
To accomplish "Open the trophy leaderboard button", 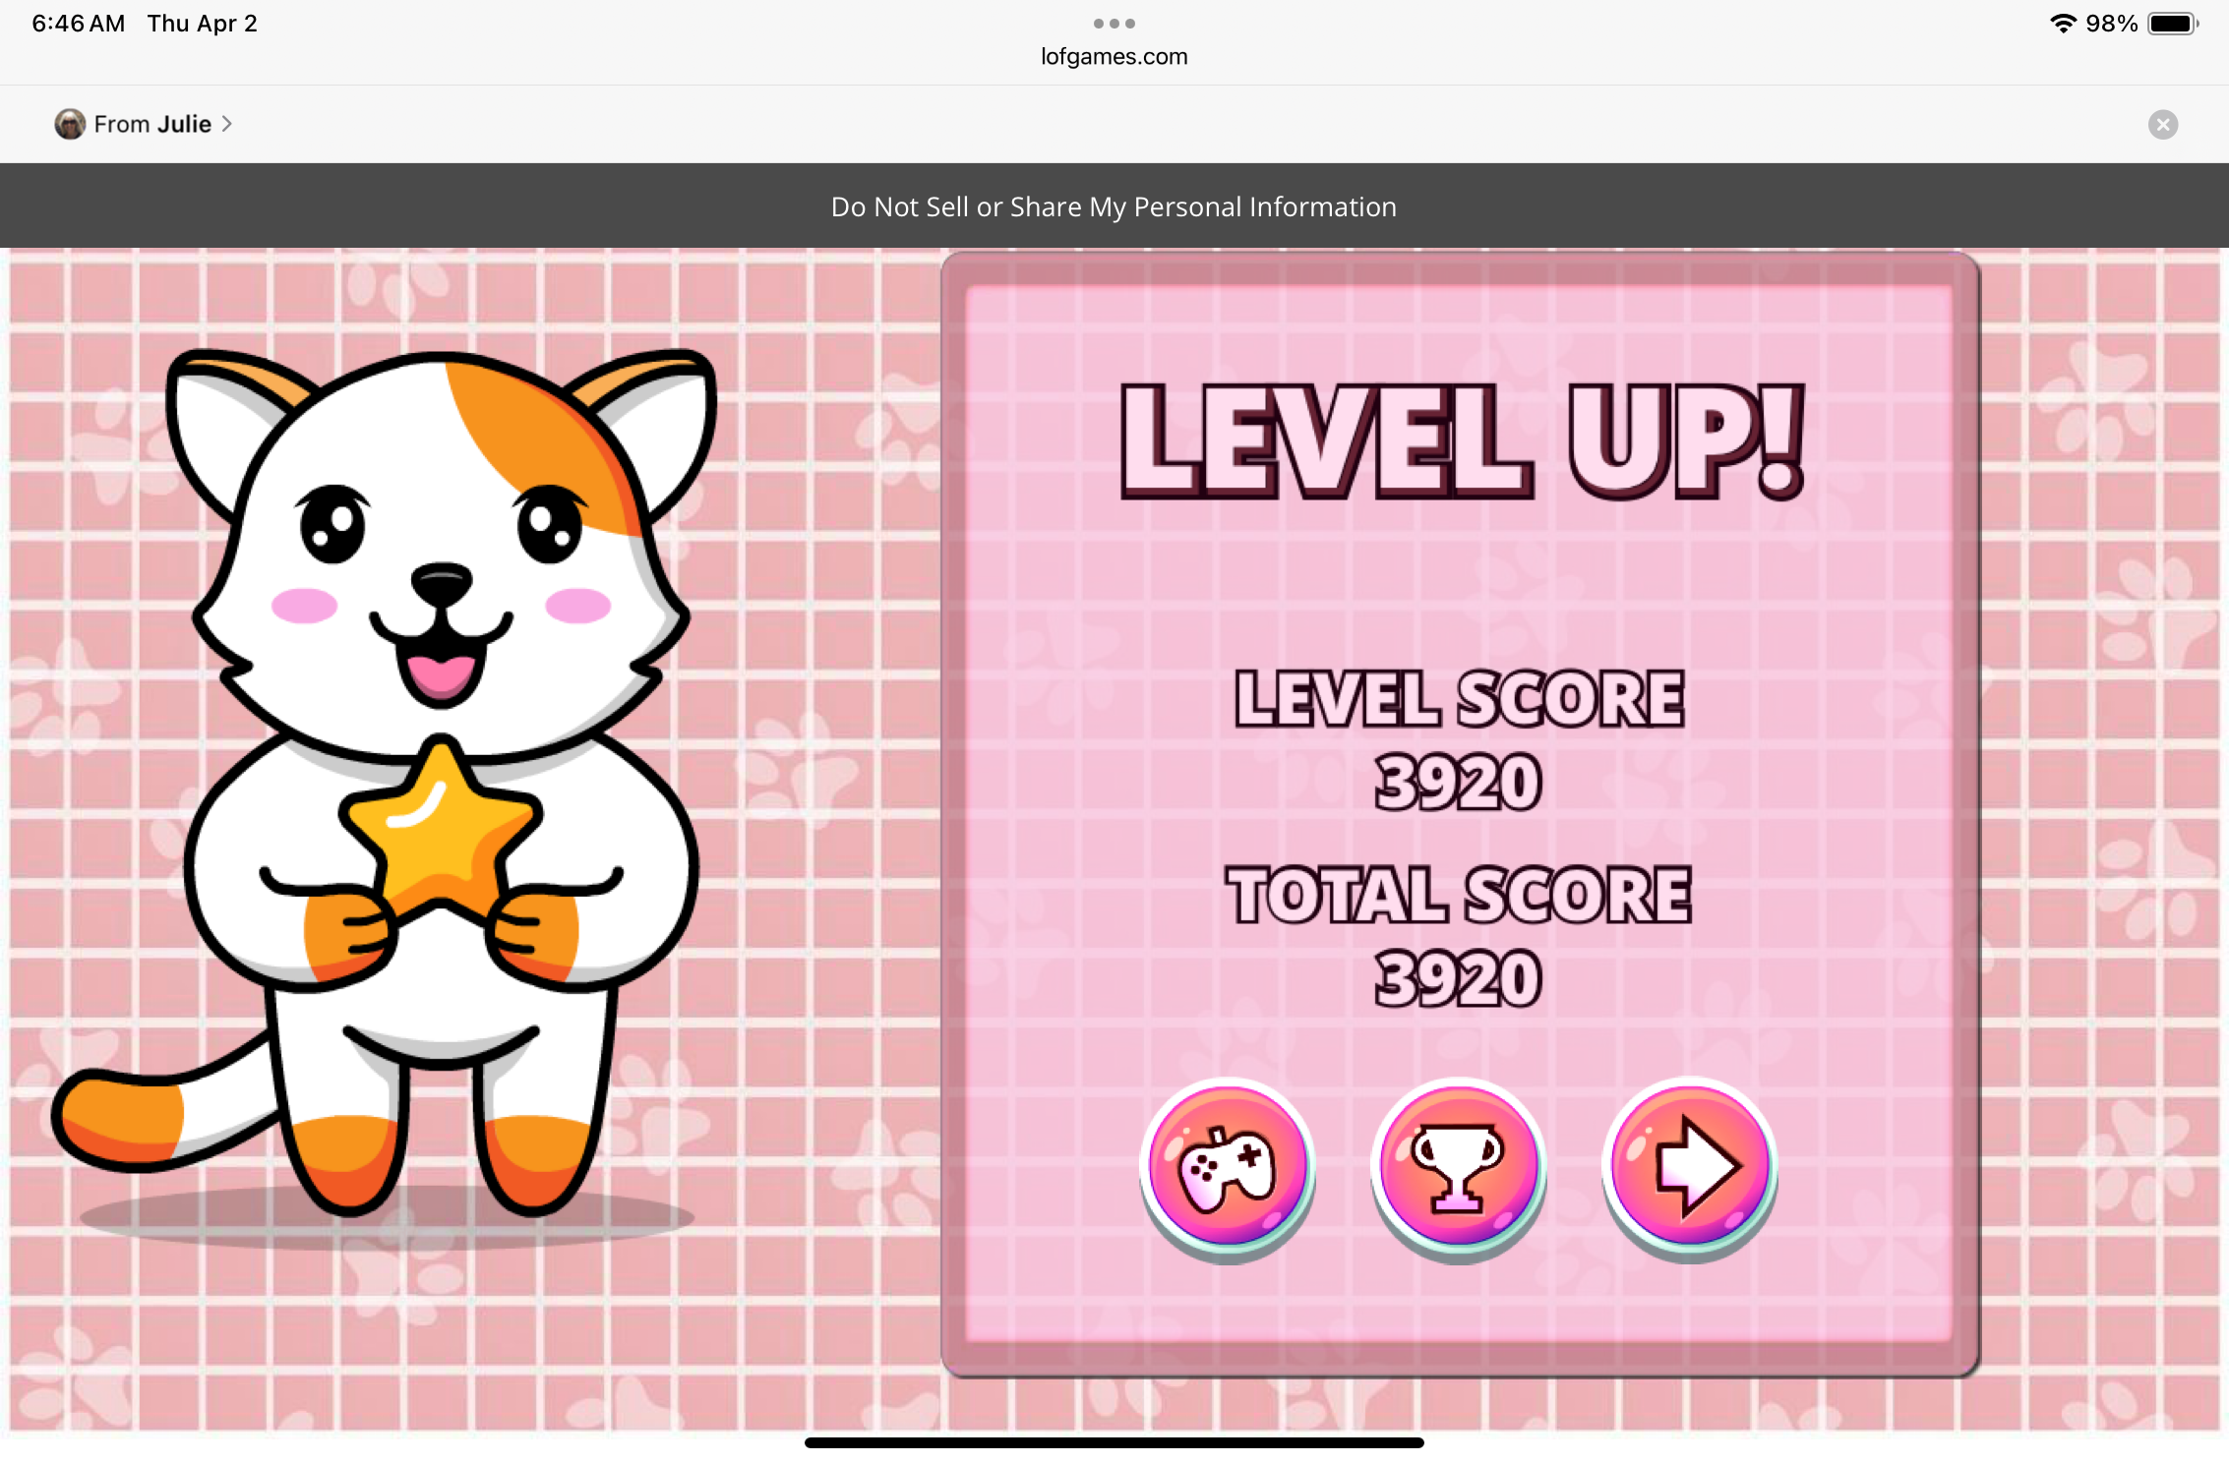I will click(x=1458, y=1165).
